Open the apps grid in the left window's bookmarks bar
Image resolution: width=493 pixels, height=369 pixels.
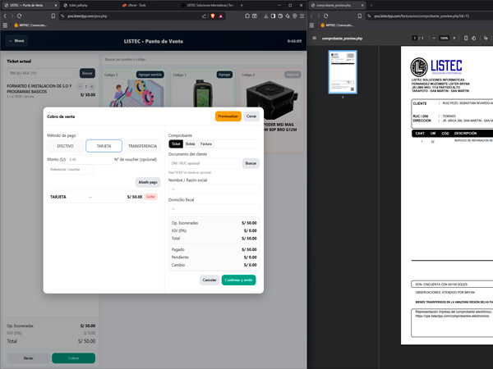(x=5, y=25)
